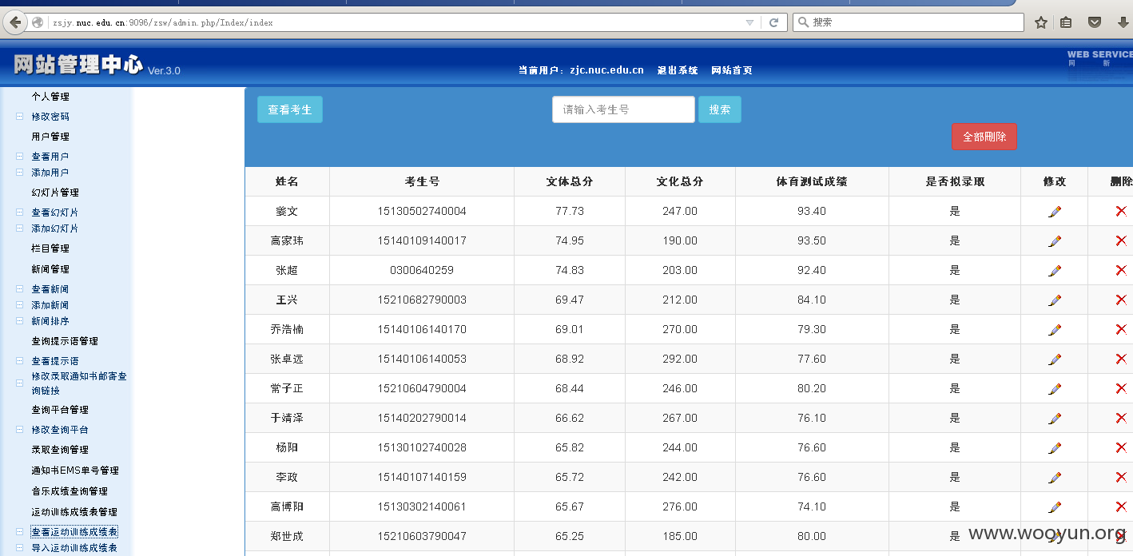This screenshot has height=556, width=1133.
Task: Open 添加用户 in the sidebar
Action: click(x=50, y=173)
